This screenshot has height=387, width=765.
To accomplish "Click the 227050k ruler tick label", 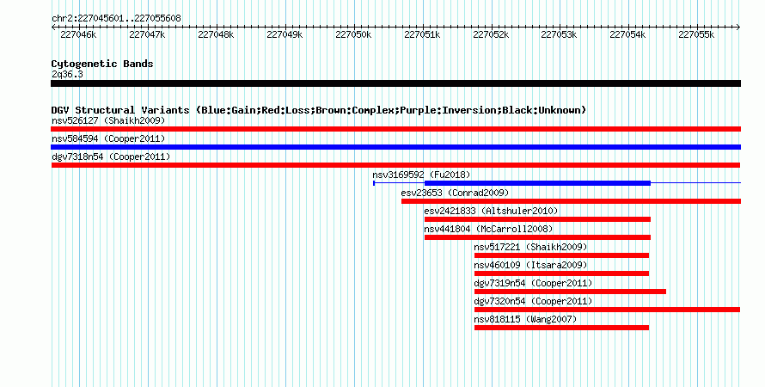I will [x=353, y=34].
